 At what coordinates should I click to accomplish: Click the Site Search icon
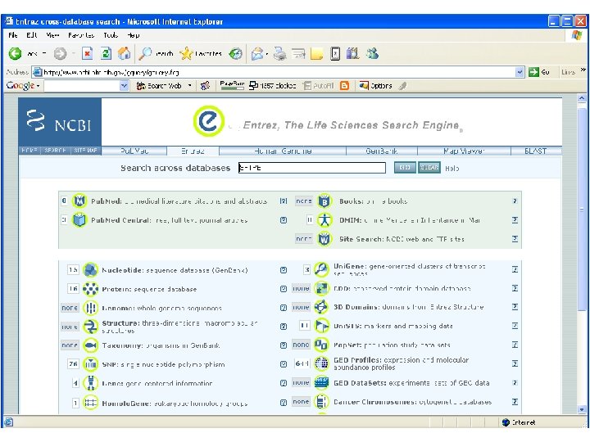[x=324, y=239]
